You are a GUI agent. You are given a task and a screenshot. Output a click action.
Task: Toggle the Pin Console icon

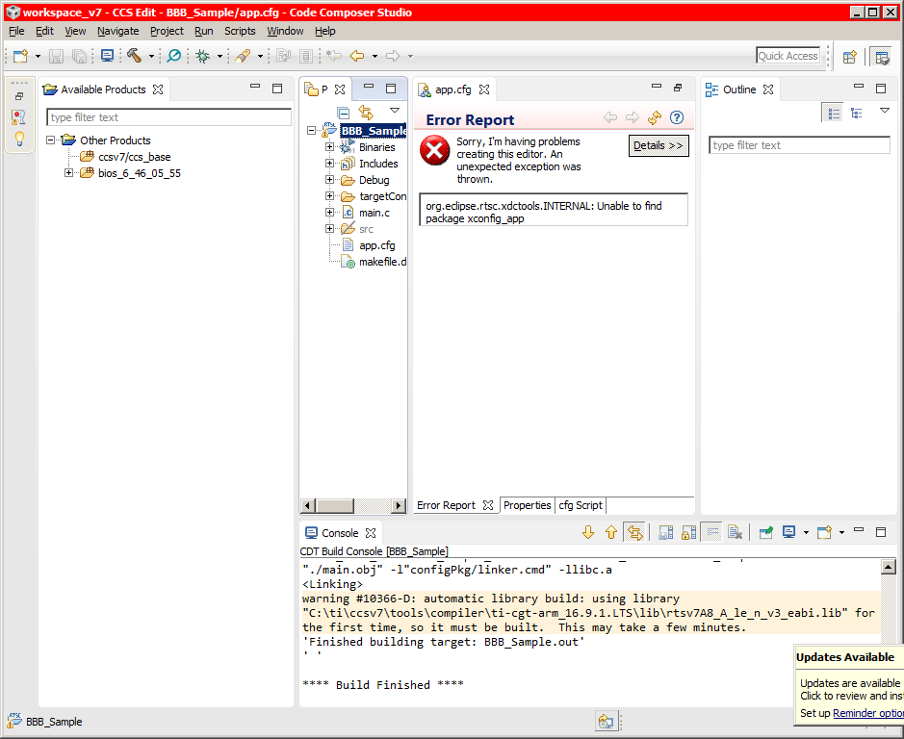[766, 533]
